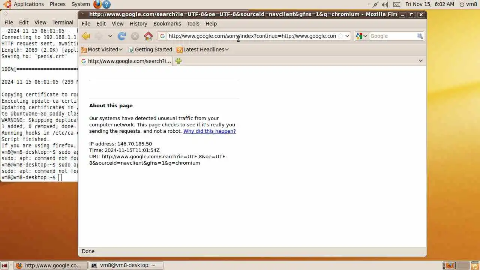Open the System menu in top panel
The image size is (480, 270).
[81, 4]
